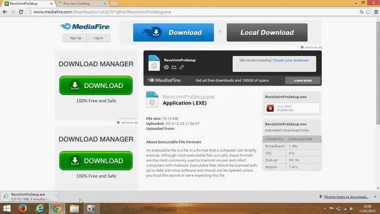Open a new browser tab

(114, 4)
